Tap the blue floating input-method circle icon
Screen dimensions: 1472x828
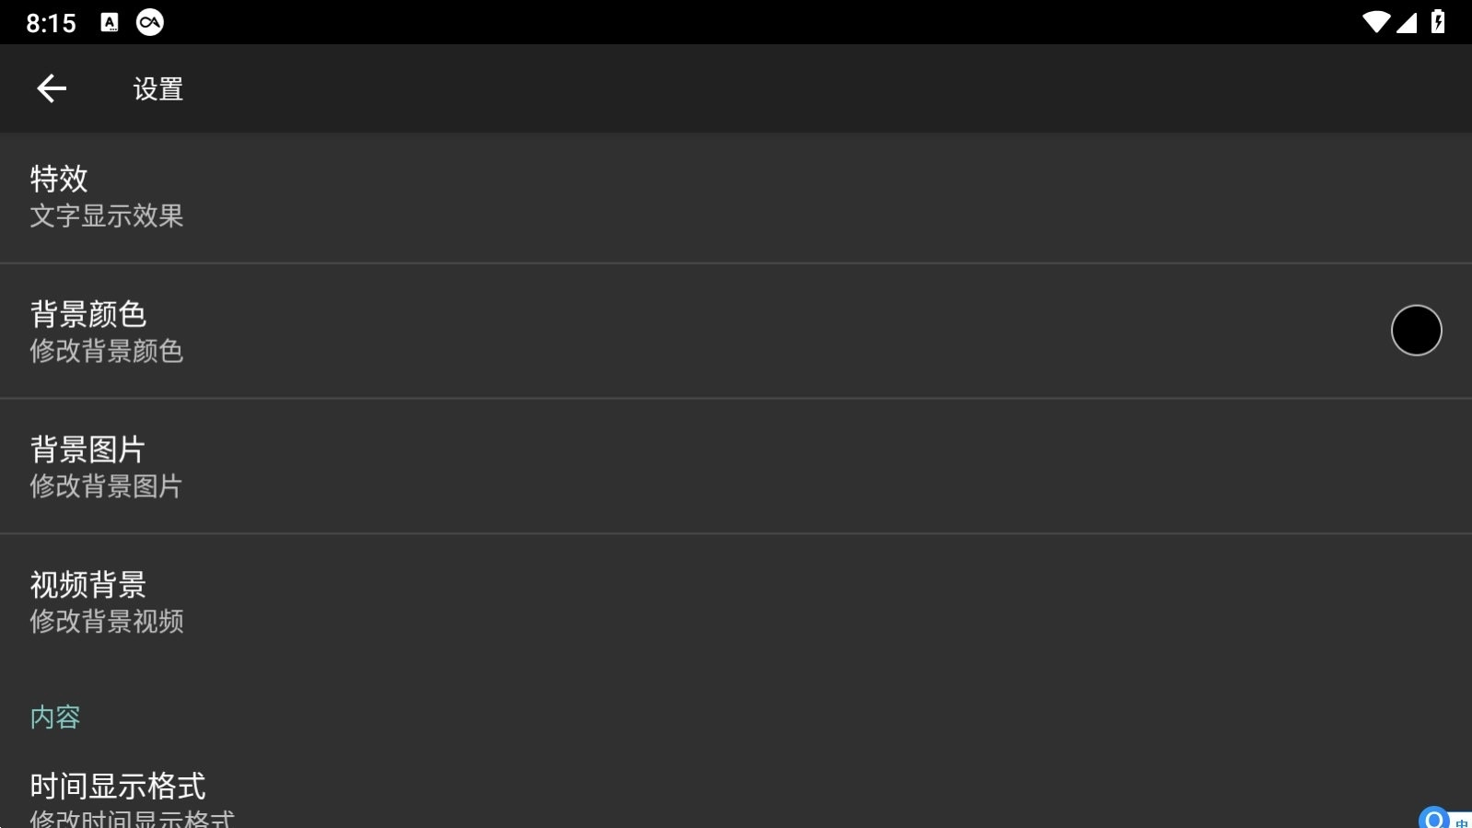coord(1434,818)
